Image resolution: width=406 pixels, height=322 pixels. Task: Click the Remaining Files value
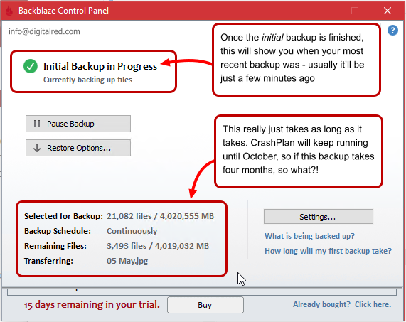[x=158, y=246]
